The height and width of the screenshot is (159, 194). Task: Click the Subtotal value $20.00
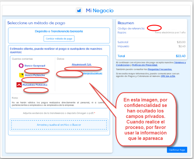pos(181,42)
